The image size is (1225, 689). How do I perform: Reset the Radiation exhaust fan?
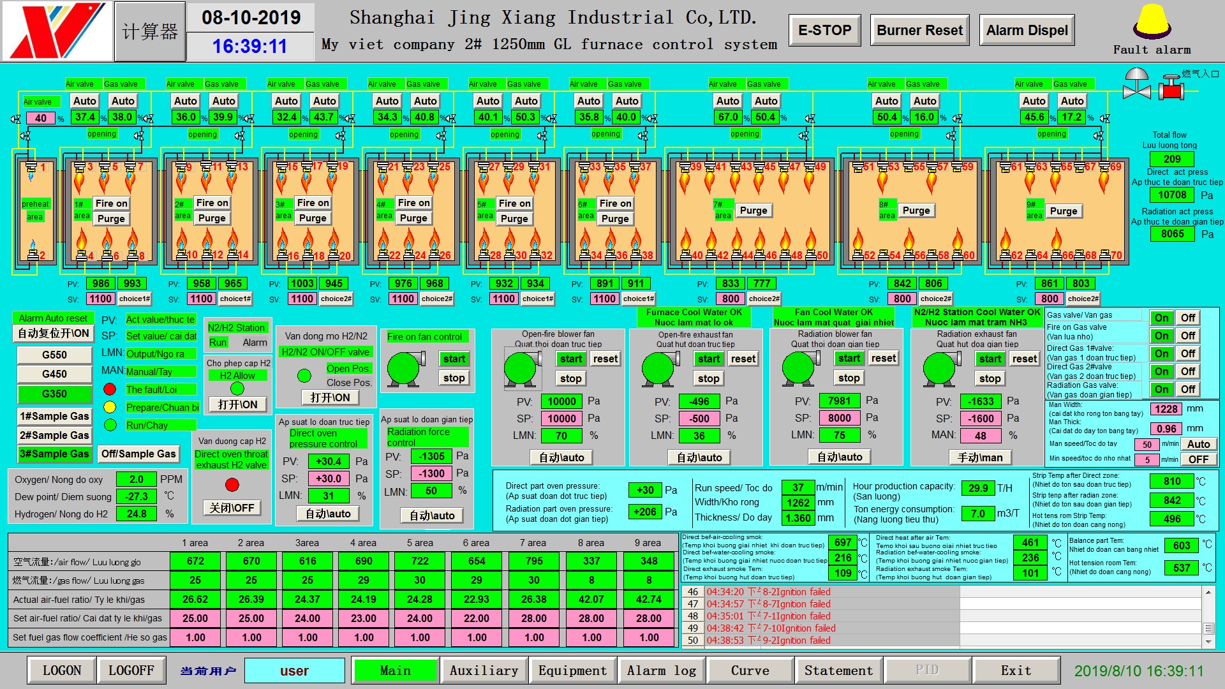click(1024, 359)
